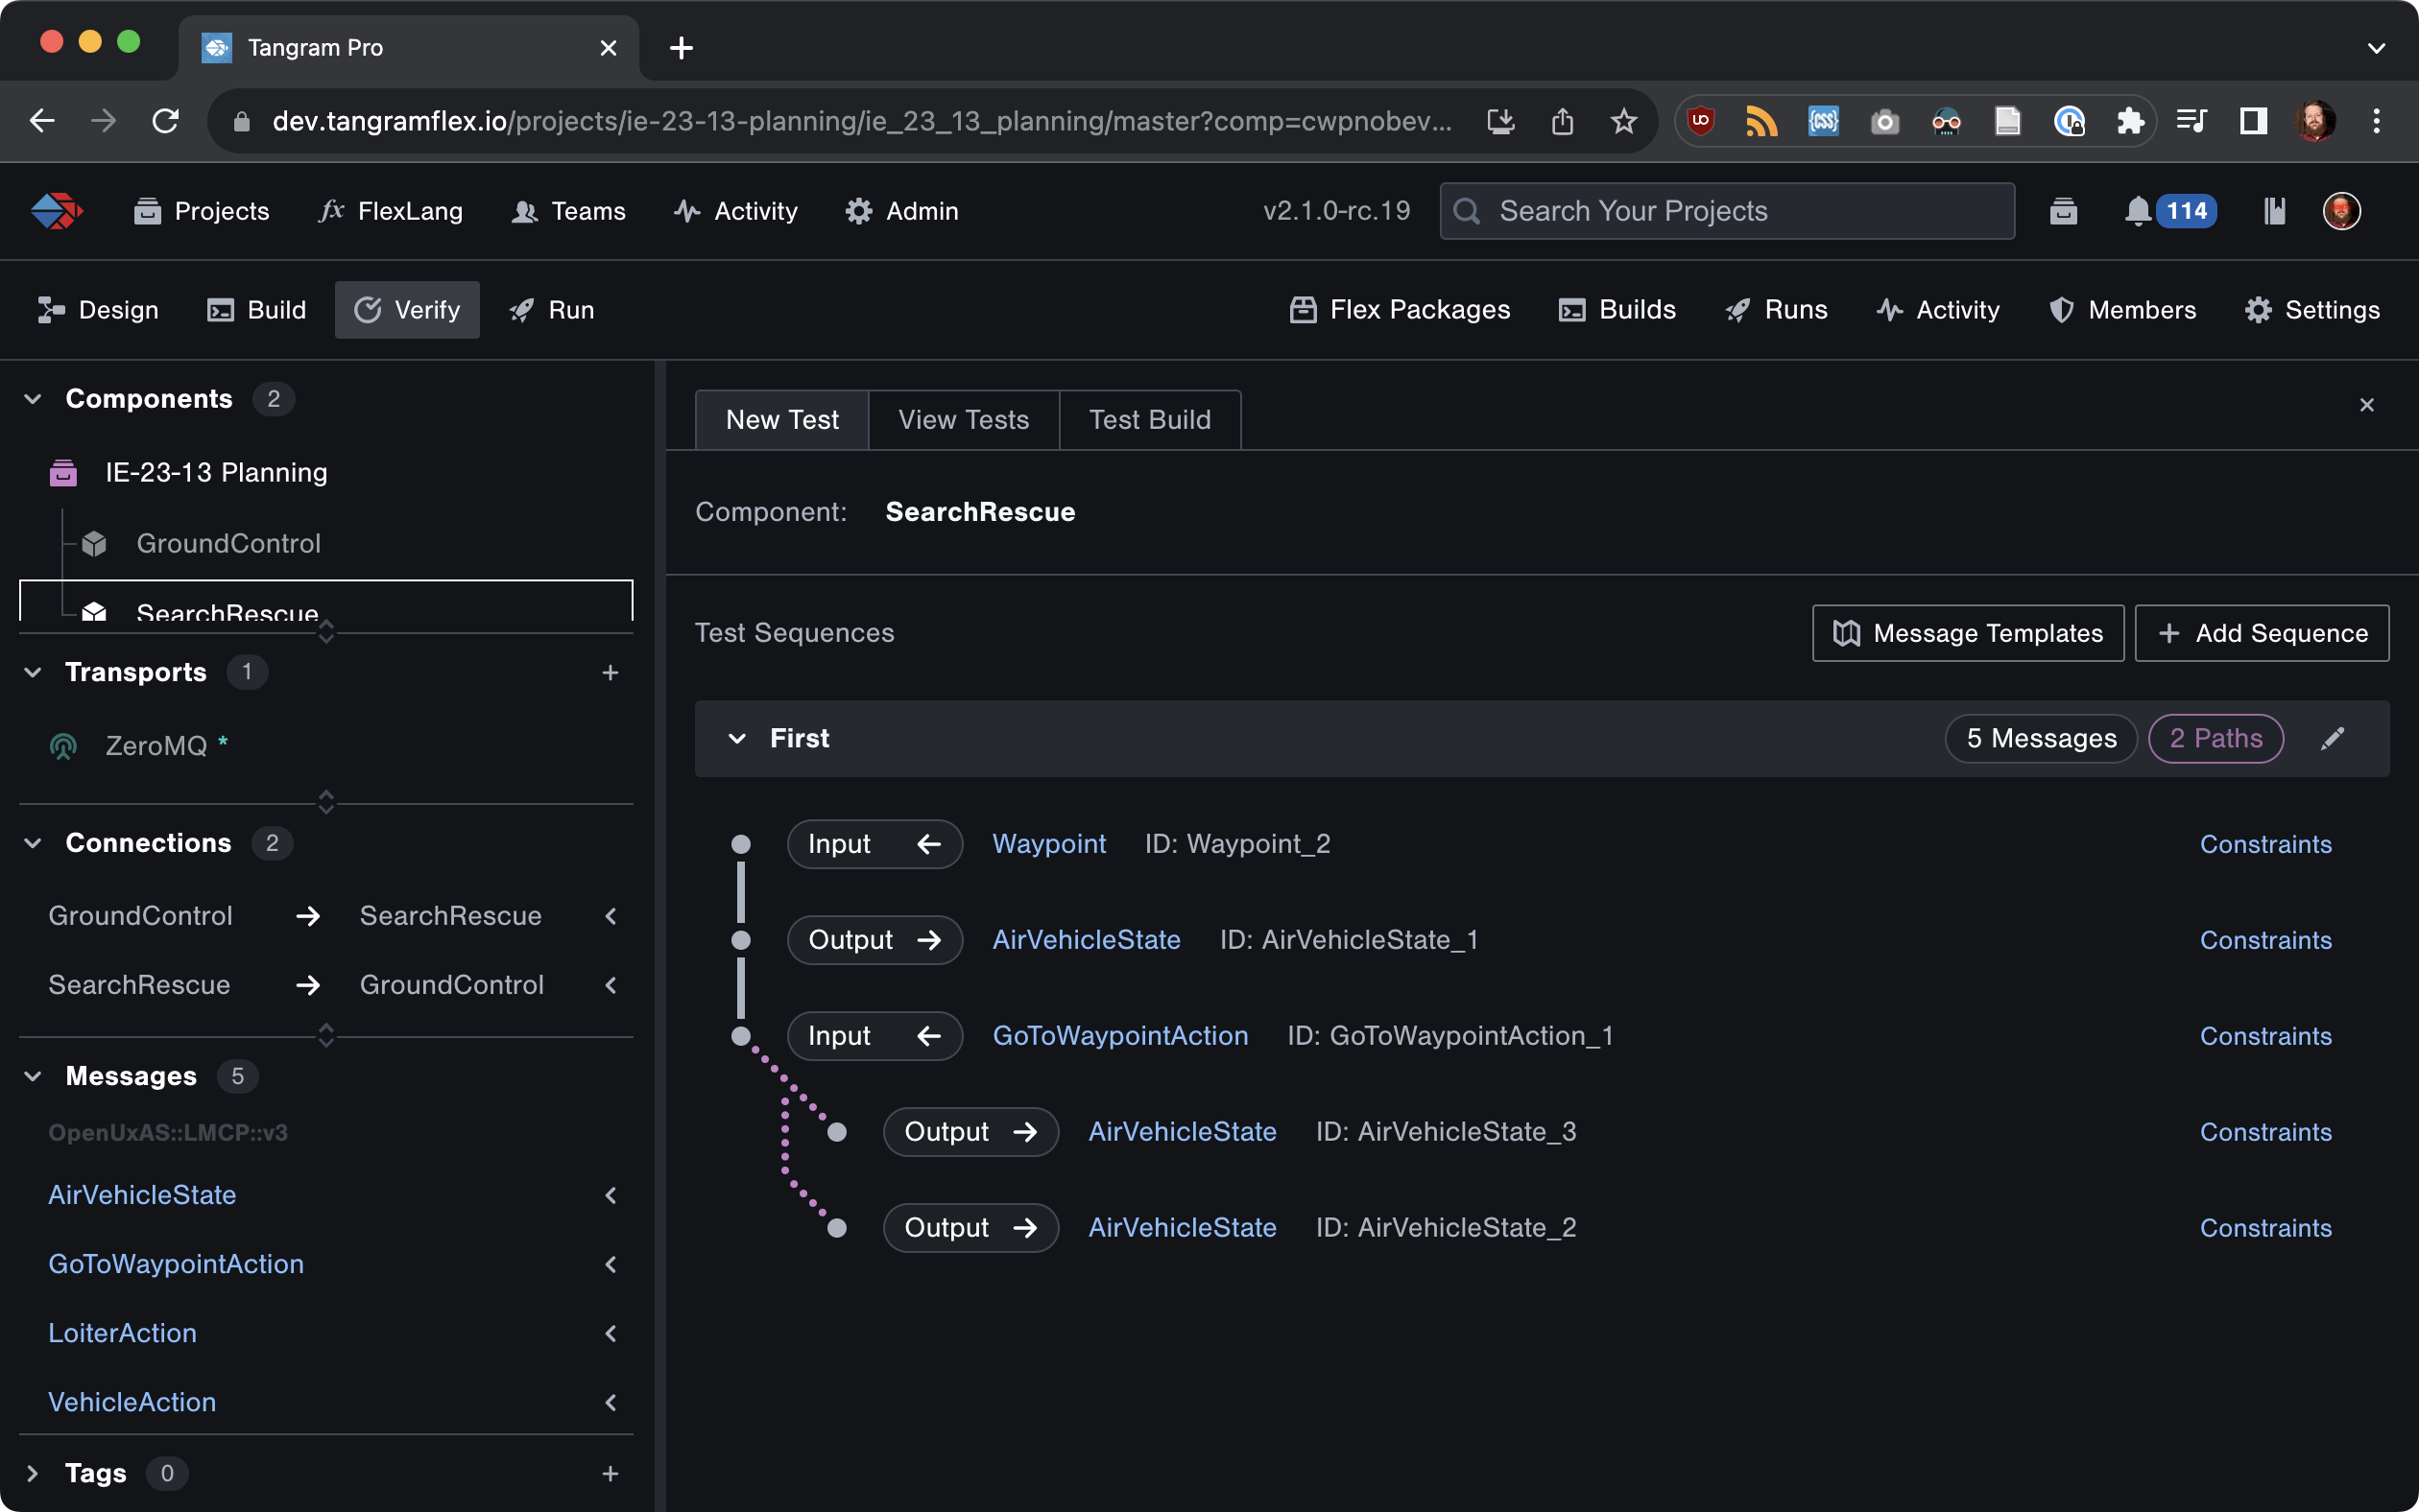This screenshot has width=2419, height=1512.
Task: Collapse the First test sequence
Action: point(737,738)
